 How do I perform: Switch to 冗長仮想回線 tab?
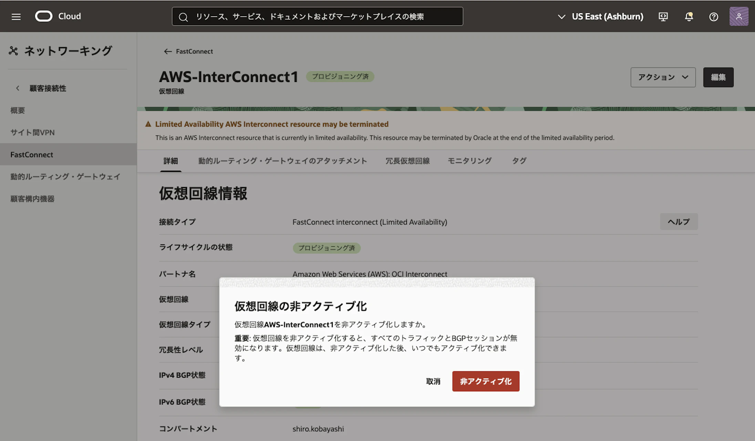pyautogui.click(x=407, y=161)
